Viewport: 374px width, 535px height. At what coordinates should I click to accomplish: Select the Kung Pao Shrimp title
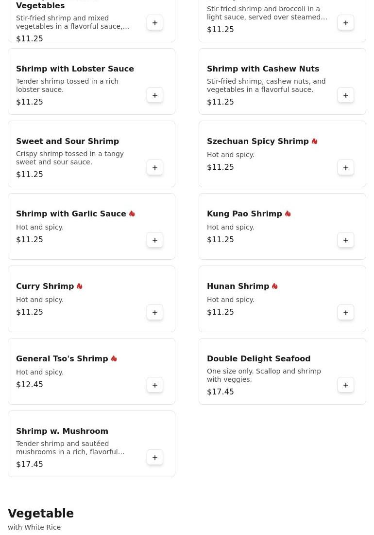tap(244, 214)
